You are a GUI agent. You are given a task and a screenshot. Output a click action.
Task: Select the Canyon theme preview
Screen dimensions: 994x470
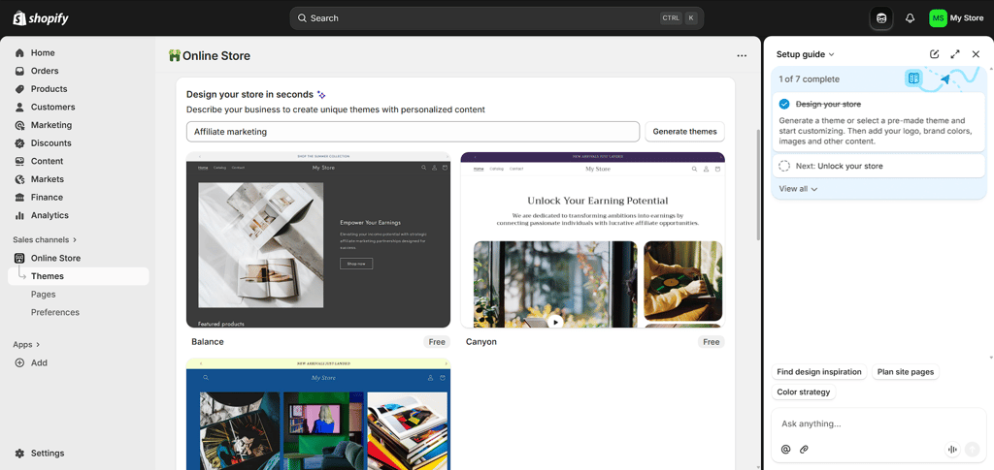coord(593,239)
